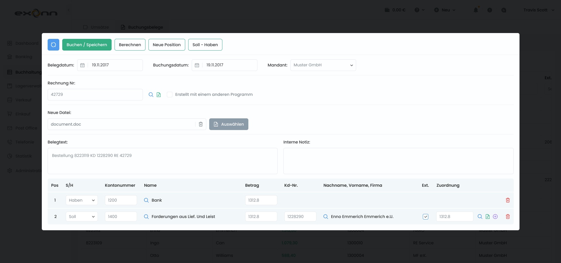Viewport: 561px width, 263px height.
Task: Open Einkauf in sidebar
Action: 19,114
